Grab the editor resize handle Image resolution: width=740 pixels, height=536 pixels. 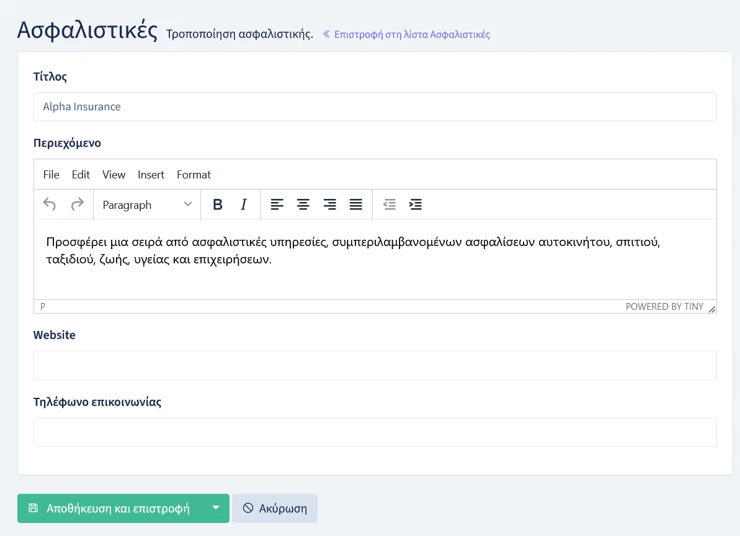711,309
